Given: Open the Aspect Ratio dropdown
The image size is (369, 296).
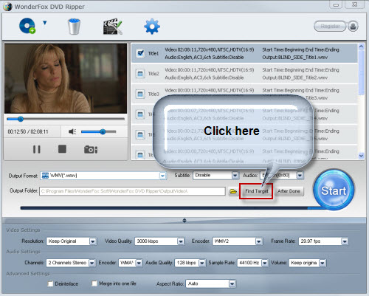Looking at the screenshot, I should tap(232, 283).
